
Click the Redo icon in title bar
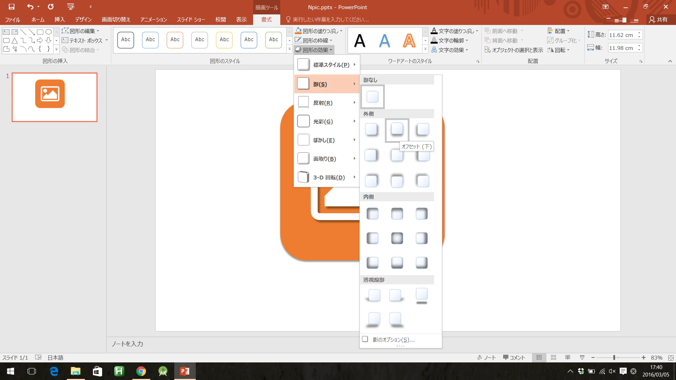click(51, 7)
